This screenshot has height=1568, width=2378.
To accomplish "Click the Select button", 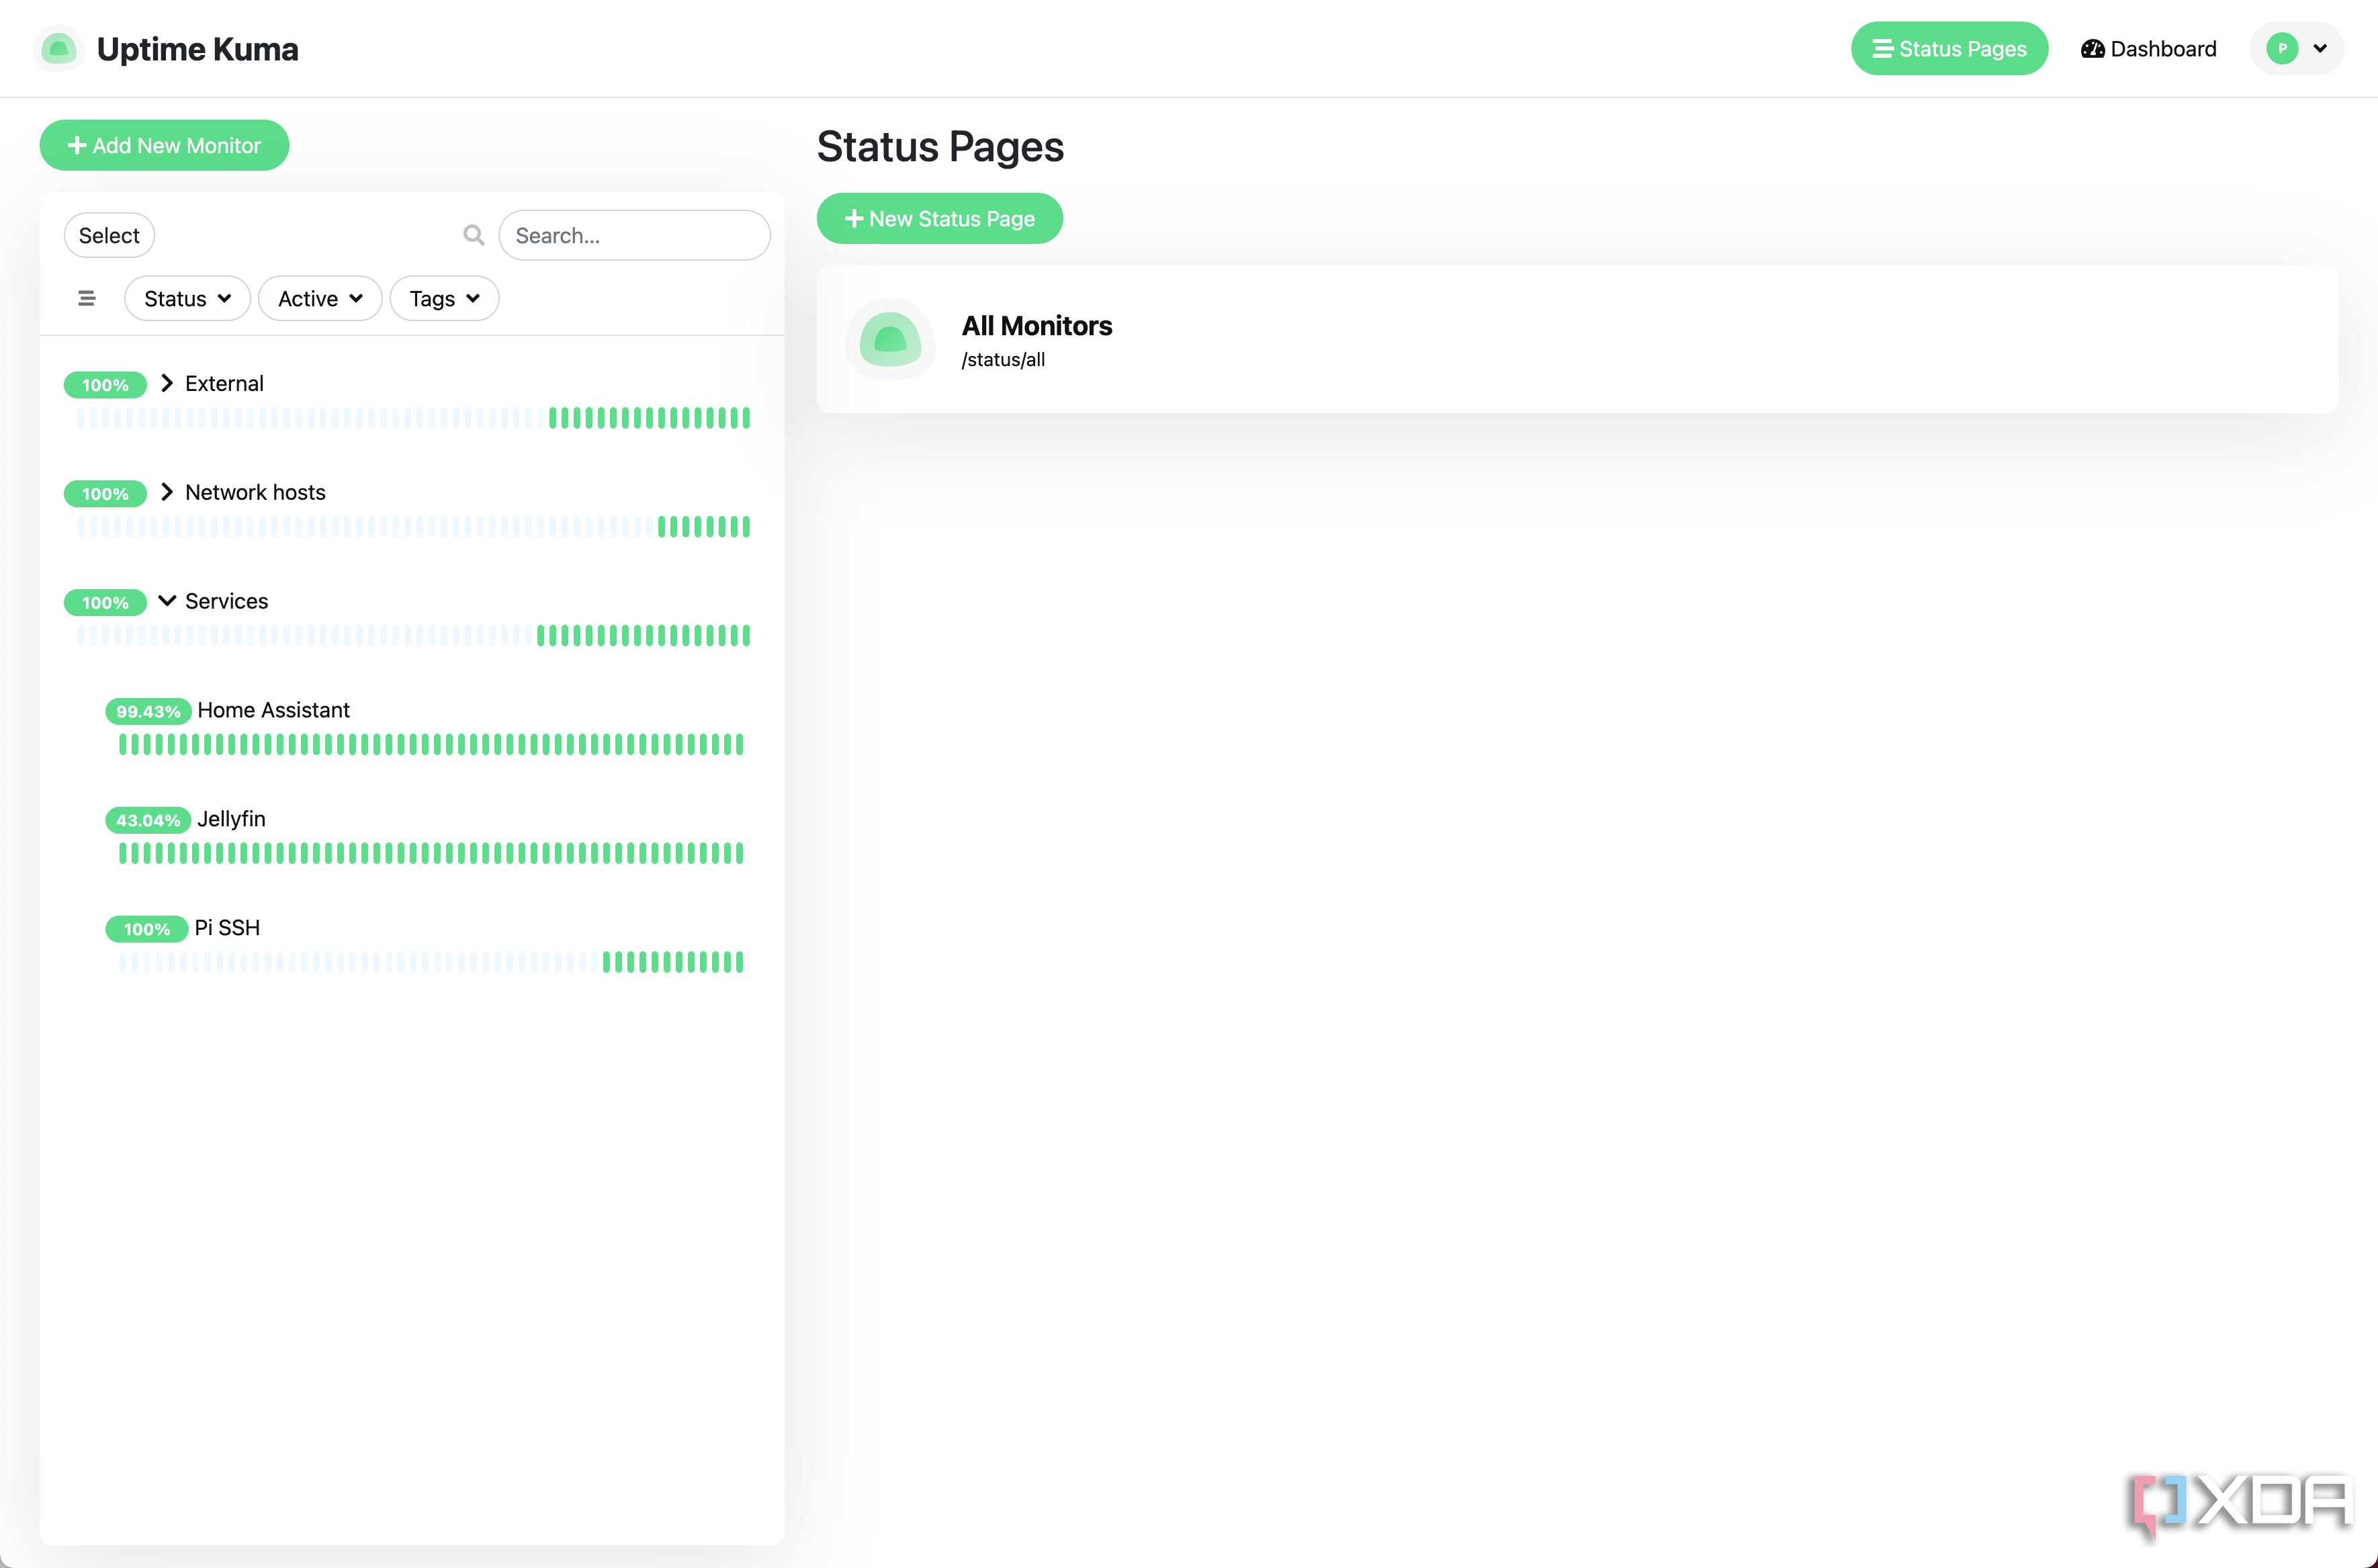I will pos(109,235).
